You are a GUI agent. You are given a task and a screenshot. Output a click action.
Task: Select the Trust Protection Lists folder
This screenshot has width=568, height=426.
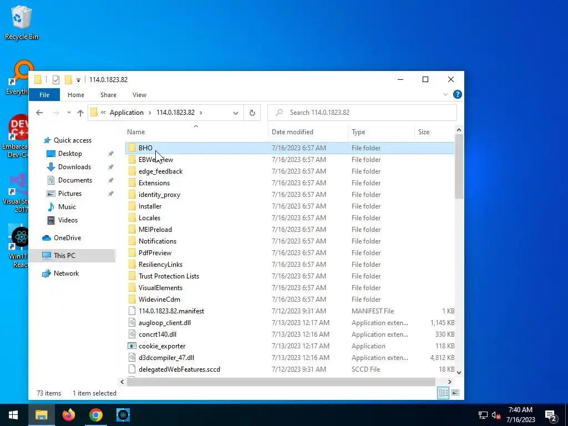(169, 276)
